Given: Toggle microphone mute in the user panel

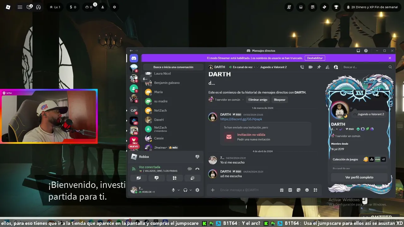Looking at the screenshot, I should (x=173, y=190).
